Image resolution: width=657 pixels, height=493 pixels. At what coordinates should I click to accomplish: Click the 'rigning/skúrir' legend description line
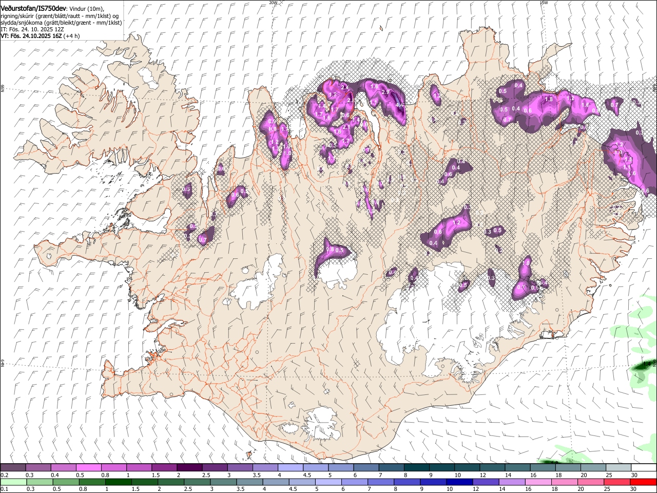60,16
